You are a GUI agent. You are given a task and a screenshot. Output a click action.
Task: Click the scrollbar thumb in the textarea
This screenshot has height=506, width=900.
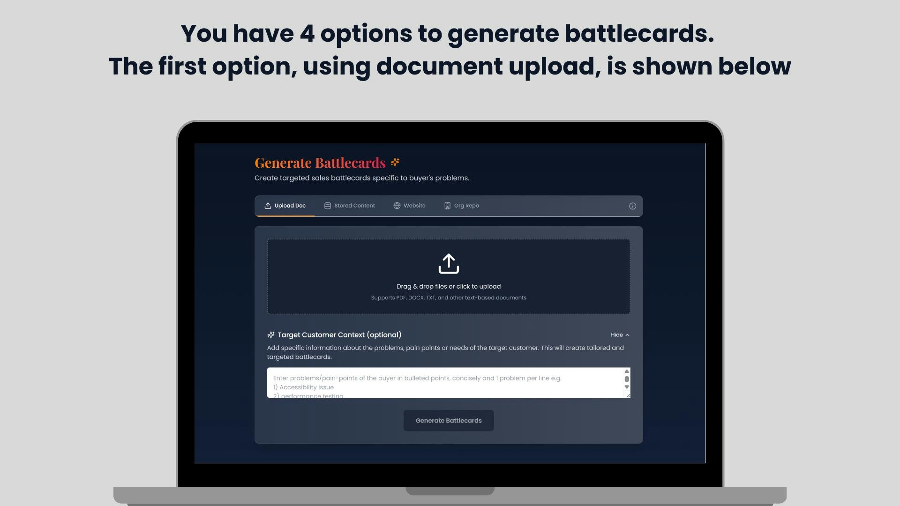pyautogui.click(x=627, y=379)
